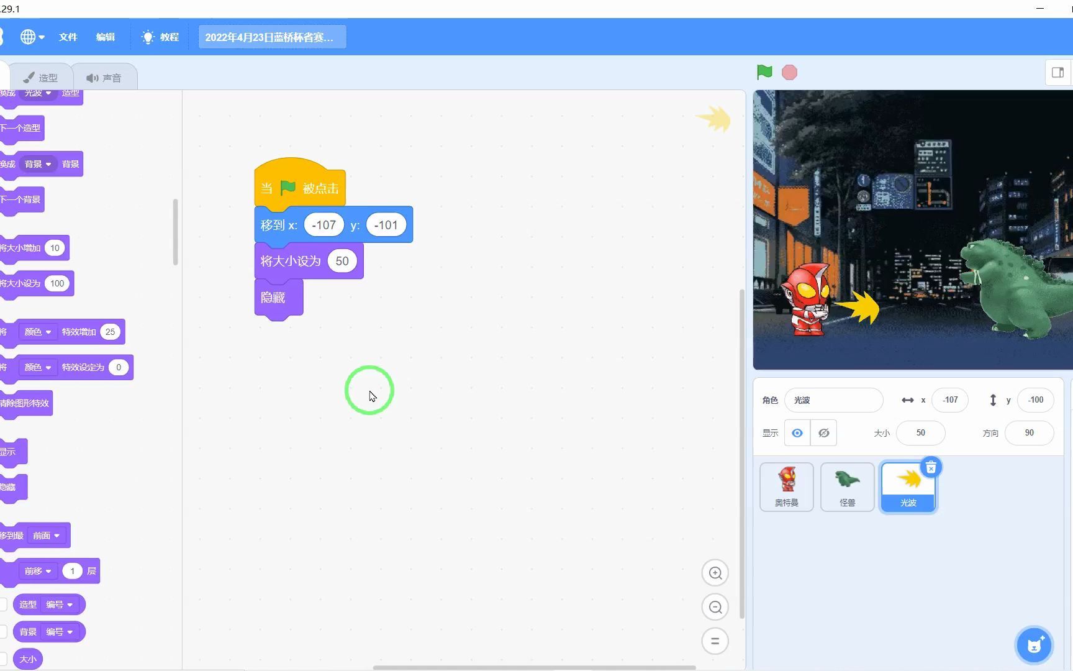Open the 背景 backdrop dropdown in palette
Screen dimensions: 1073x671
coord(38,164)
